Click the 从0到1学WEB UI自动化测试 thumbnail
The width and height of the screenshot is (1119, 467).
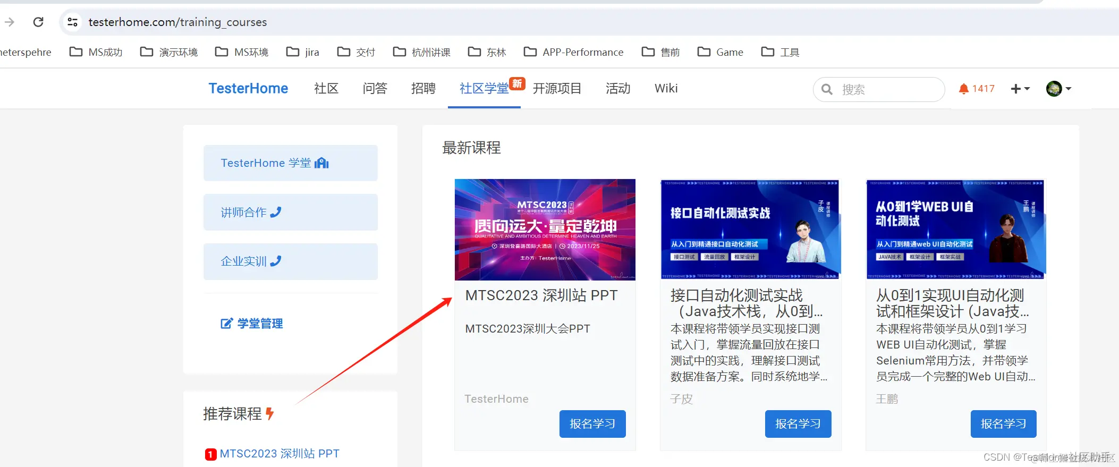click(955, 230)
